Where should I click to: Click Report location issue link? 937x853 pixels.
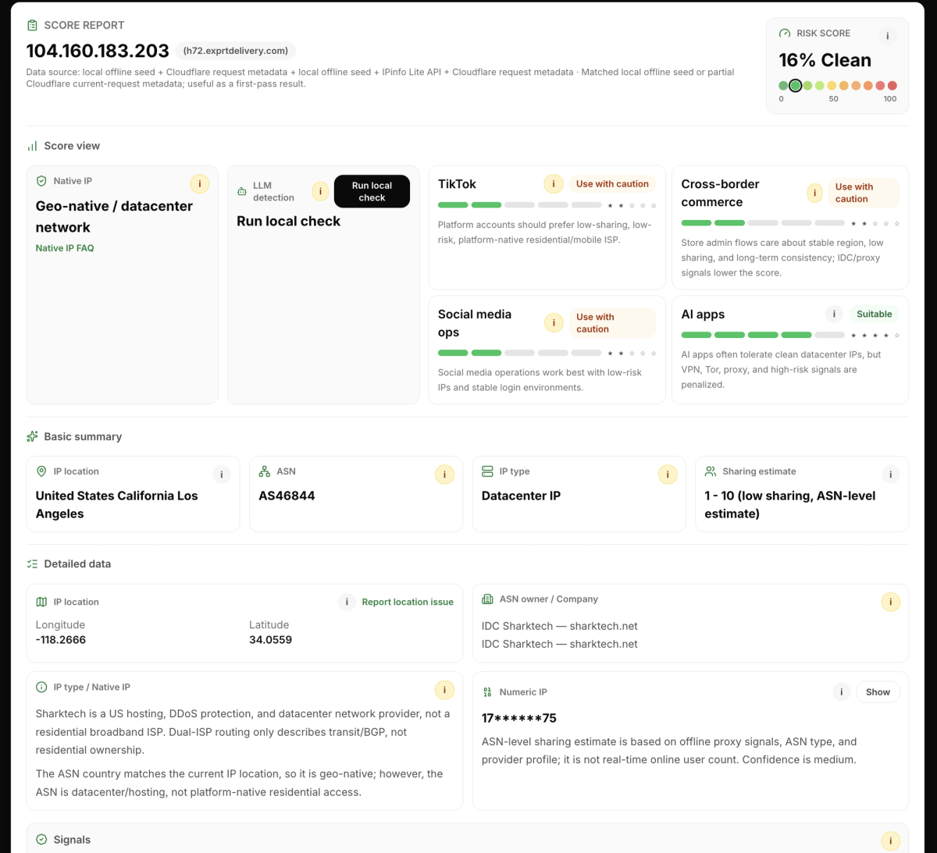tap(408, 602)
